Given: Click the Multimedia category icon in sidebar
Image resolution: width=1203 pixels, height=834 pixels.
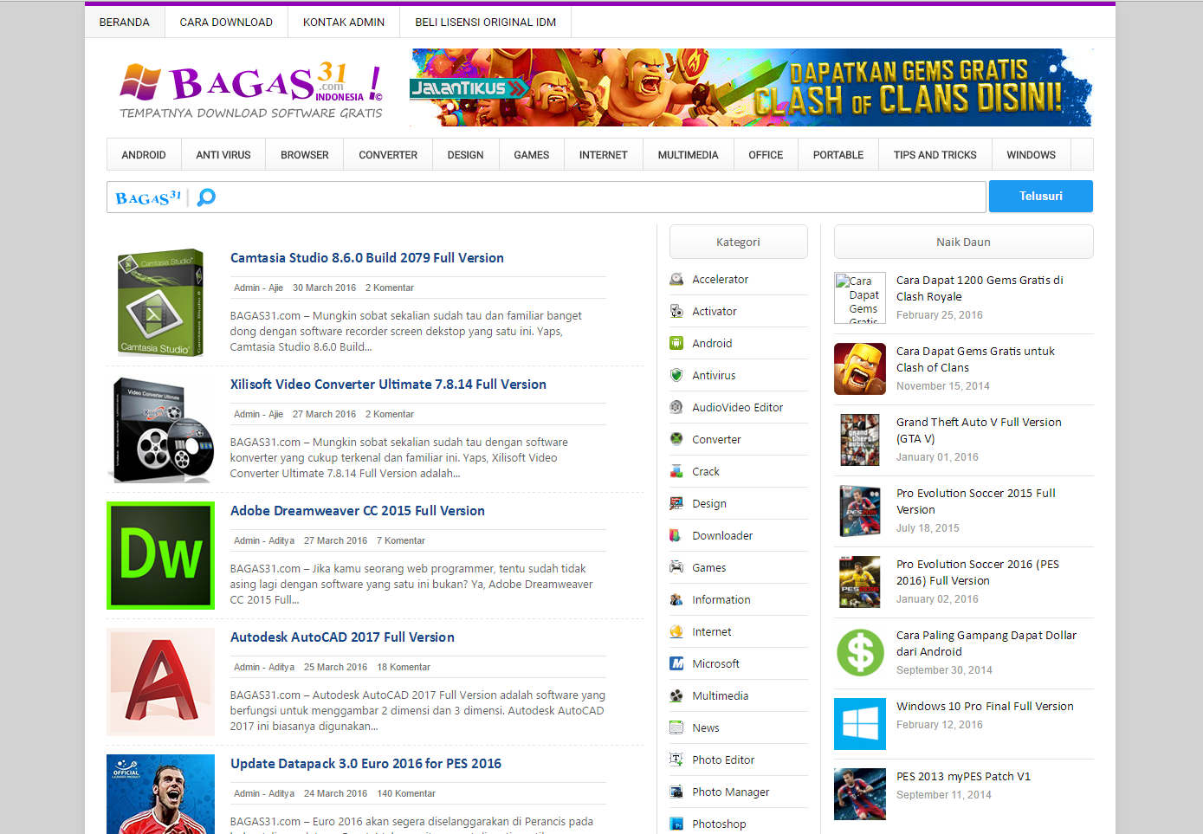Looking at the screenshot, I should pos(676,695).
